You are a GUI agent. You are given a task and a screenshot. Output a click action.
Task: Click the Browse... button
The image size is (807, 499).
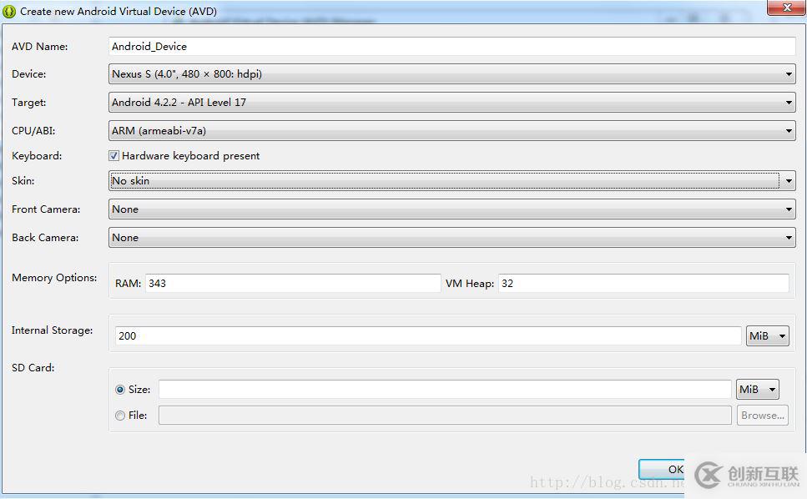click(763, 416)
